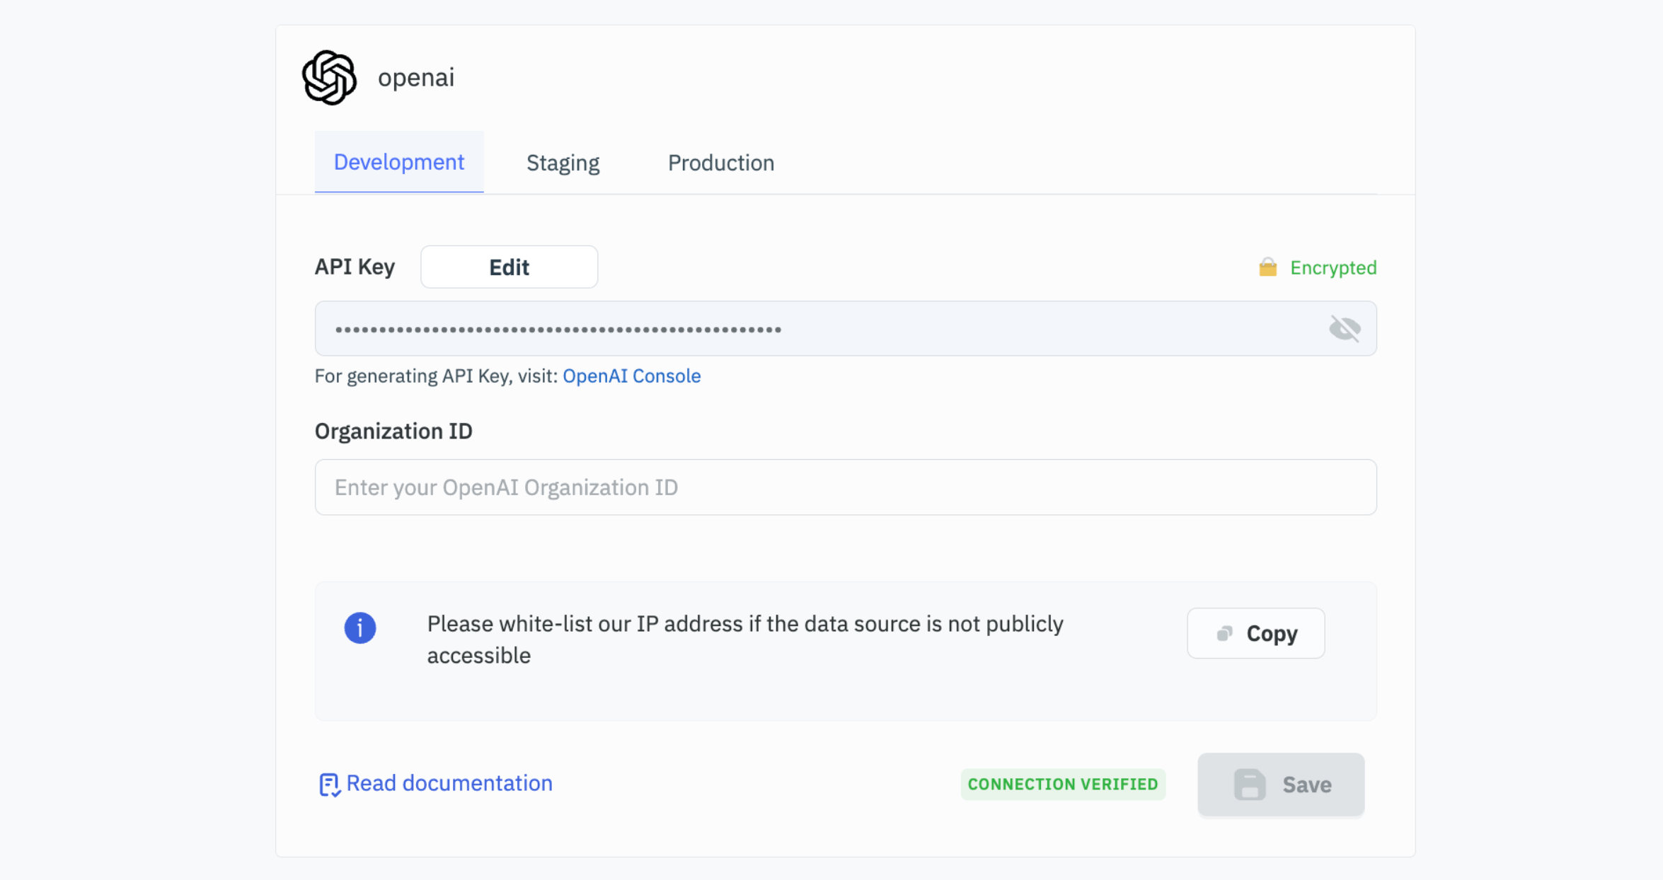Open the OpenAI Console link
Image resolution: width=1663 pixels, height=880 pixels.
[632, 376]
